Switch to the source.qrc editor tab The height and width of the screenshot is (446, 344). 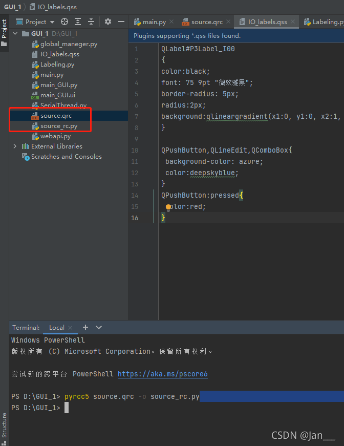tap(203, 22)
